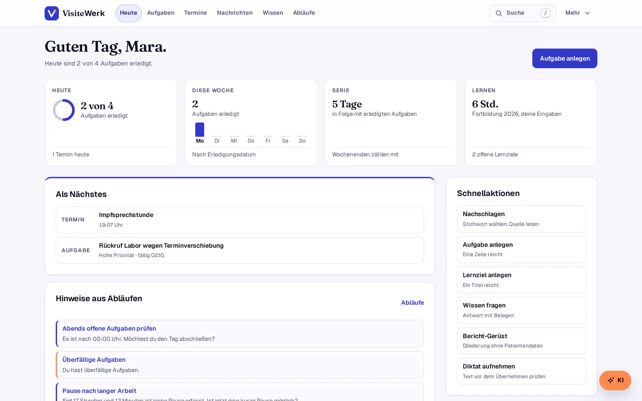642x401 pixels.
Task: Select the Nachschlagen quick action
Action: [x=522, y=219]
